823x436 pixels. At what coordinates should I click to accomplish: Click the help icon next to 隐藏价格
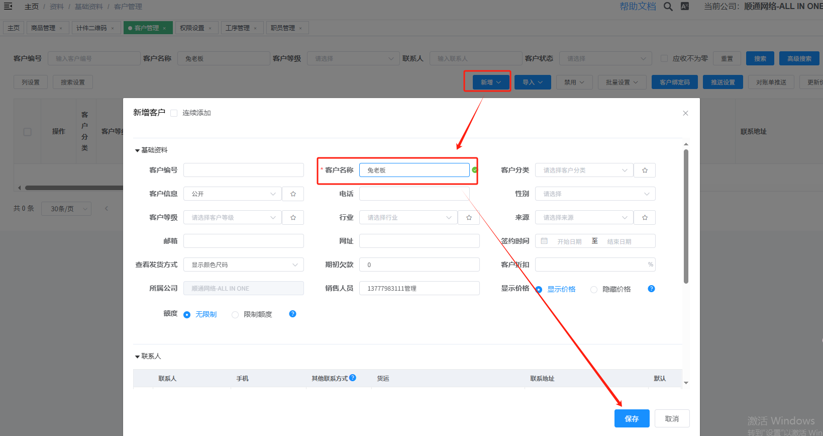coord(651,289)
